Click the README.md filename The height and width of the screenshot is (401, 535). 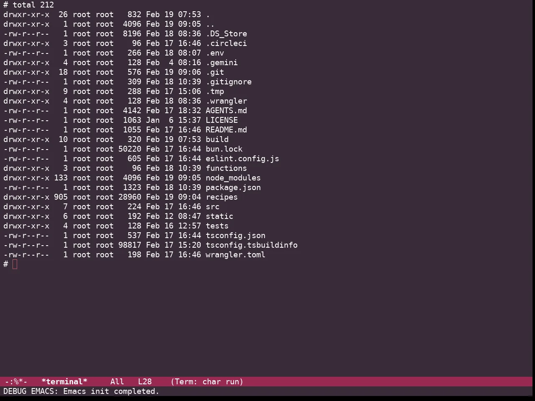pos(226,130)
